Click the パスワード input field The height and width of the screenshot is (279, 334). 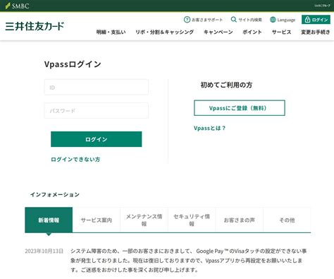[97, 110]
